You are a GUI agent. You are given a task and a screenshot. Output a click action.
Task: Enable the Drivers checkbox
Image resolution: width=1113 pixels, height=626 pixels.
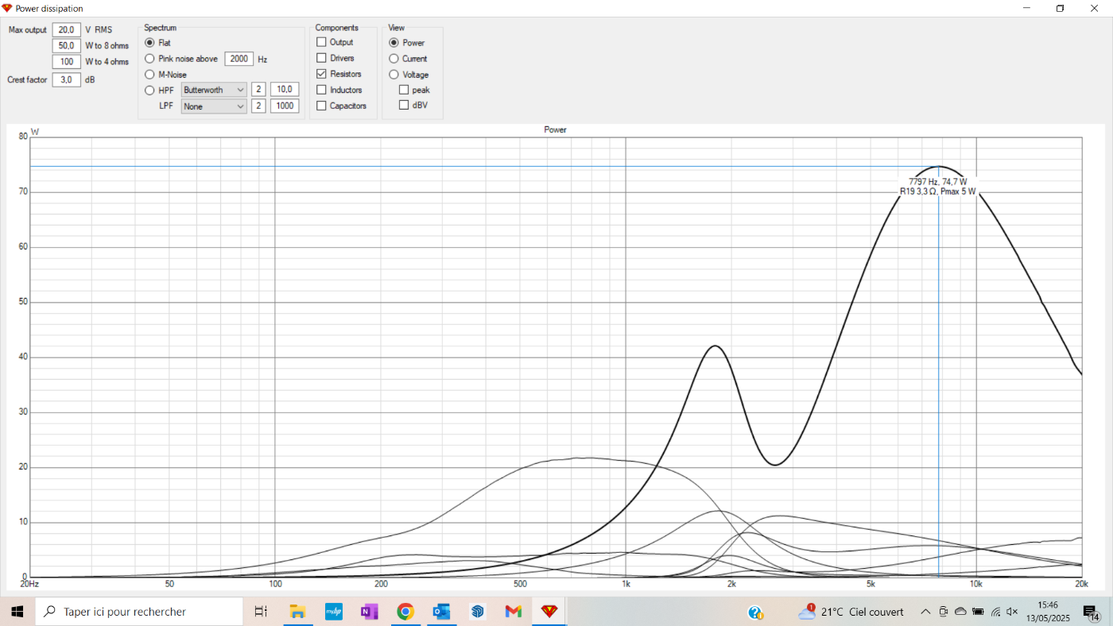[322, 58]
